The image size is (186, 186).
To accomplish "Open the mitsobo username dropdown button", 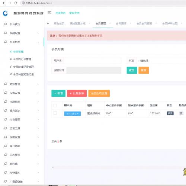I will point(73,113).
